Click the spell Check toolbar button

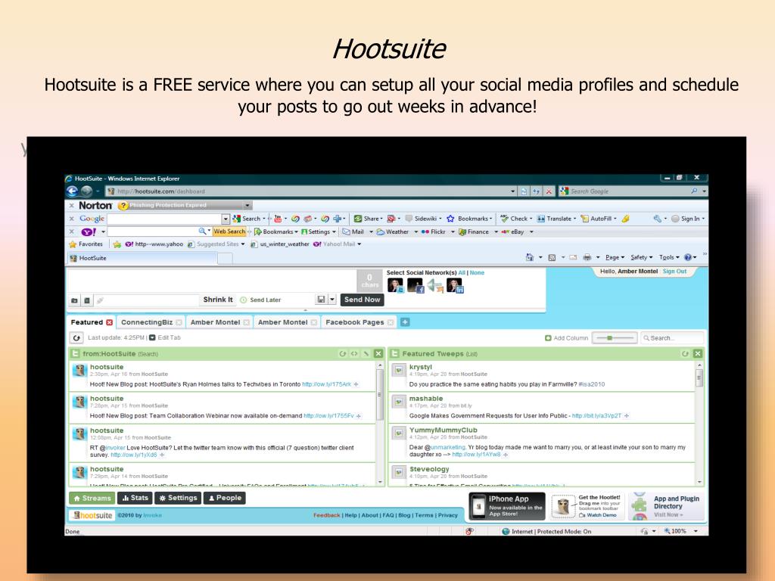click(x=515, y=219)
